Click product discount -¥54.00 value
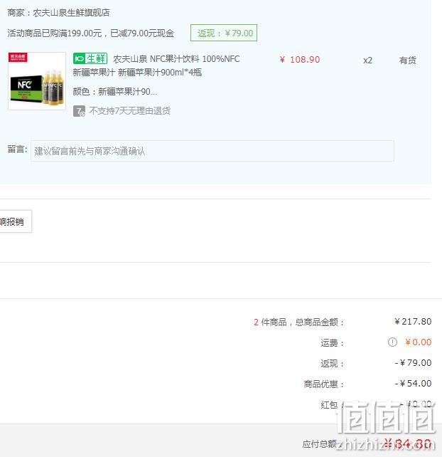 (x=413, y=384)
